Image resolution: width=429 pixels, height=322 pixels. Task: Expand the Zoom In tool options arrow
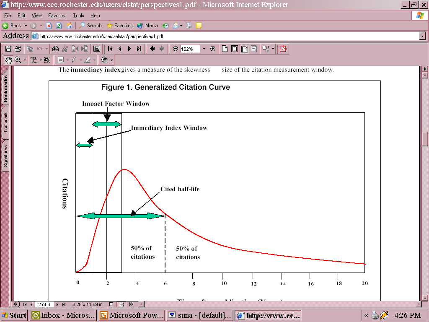(x=25, y=60)
